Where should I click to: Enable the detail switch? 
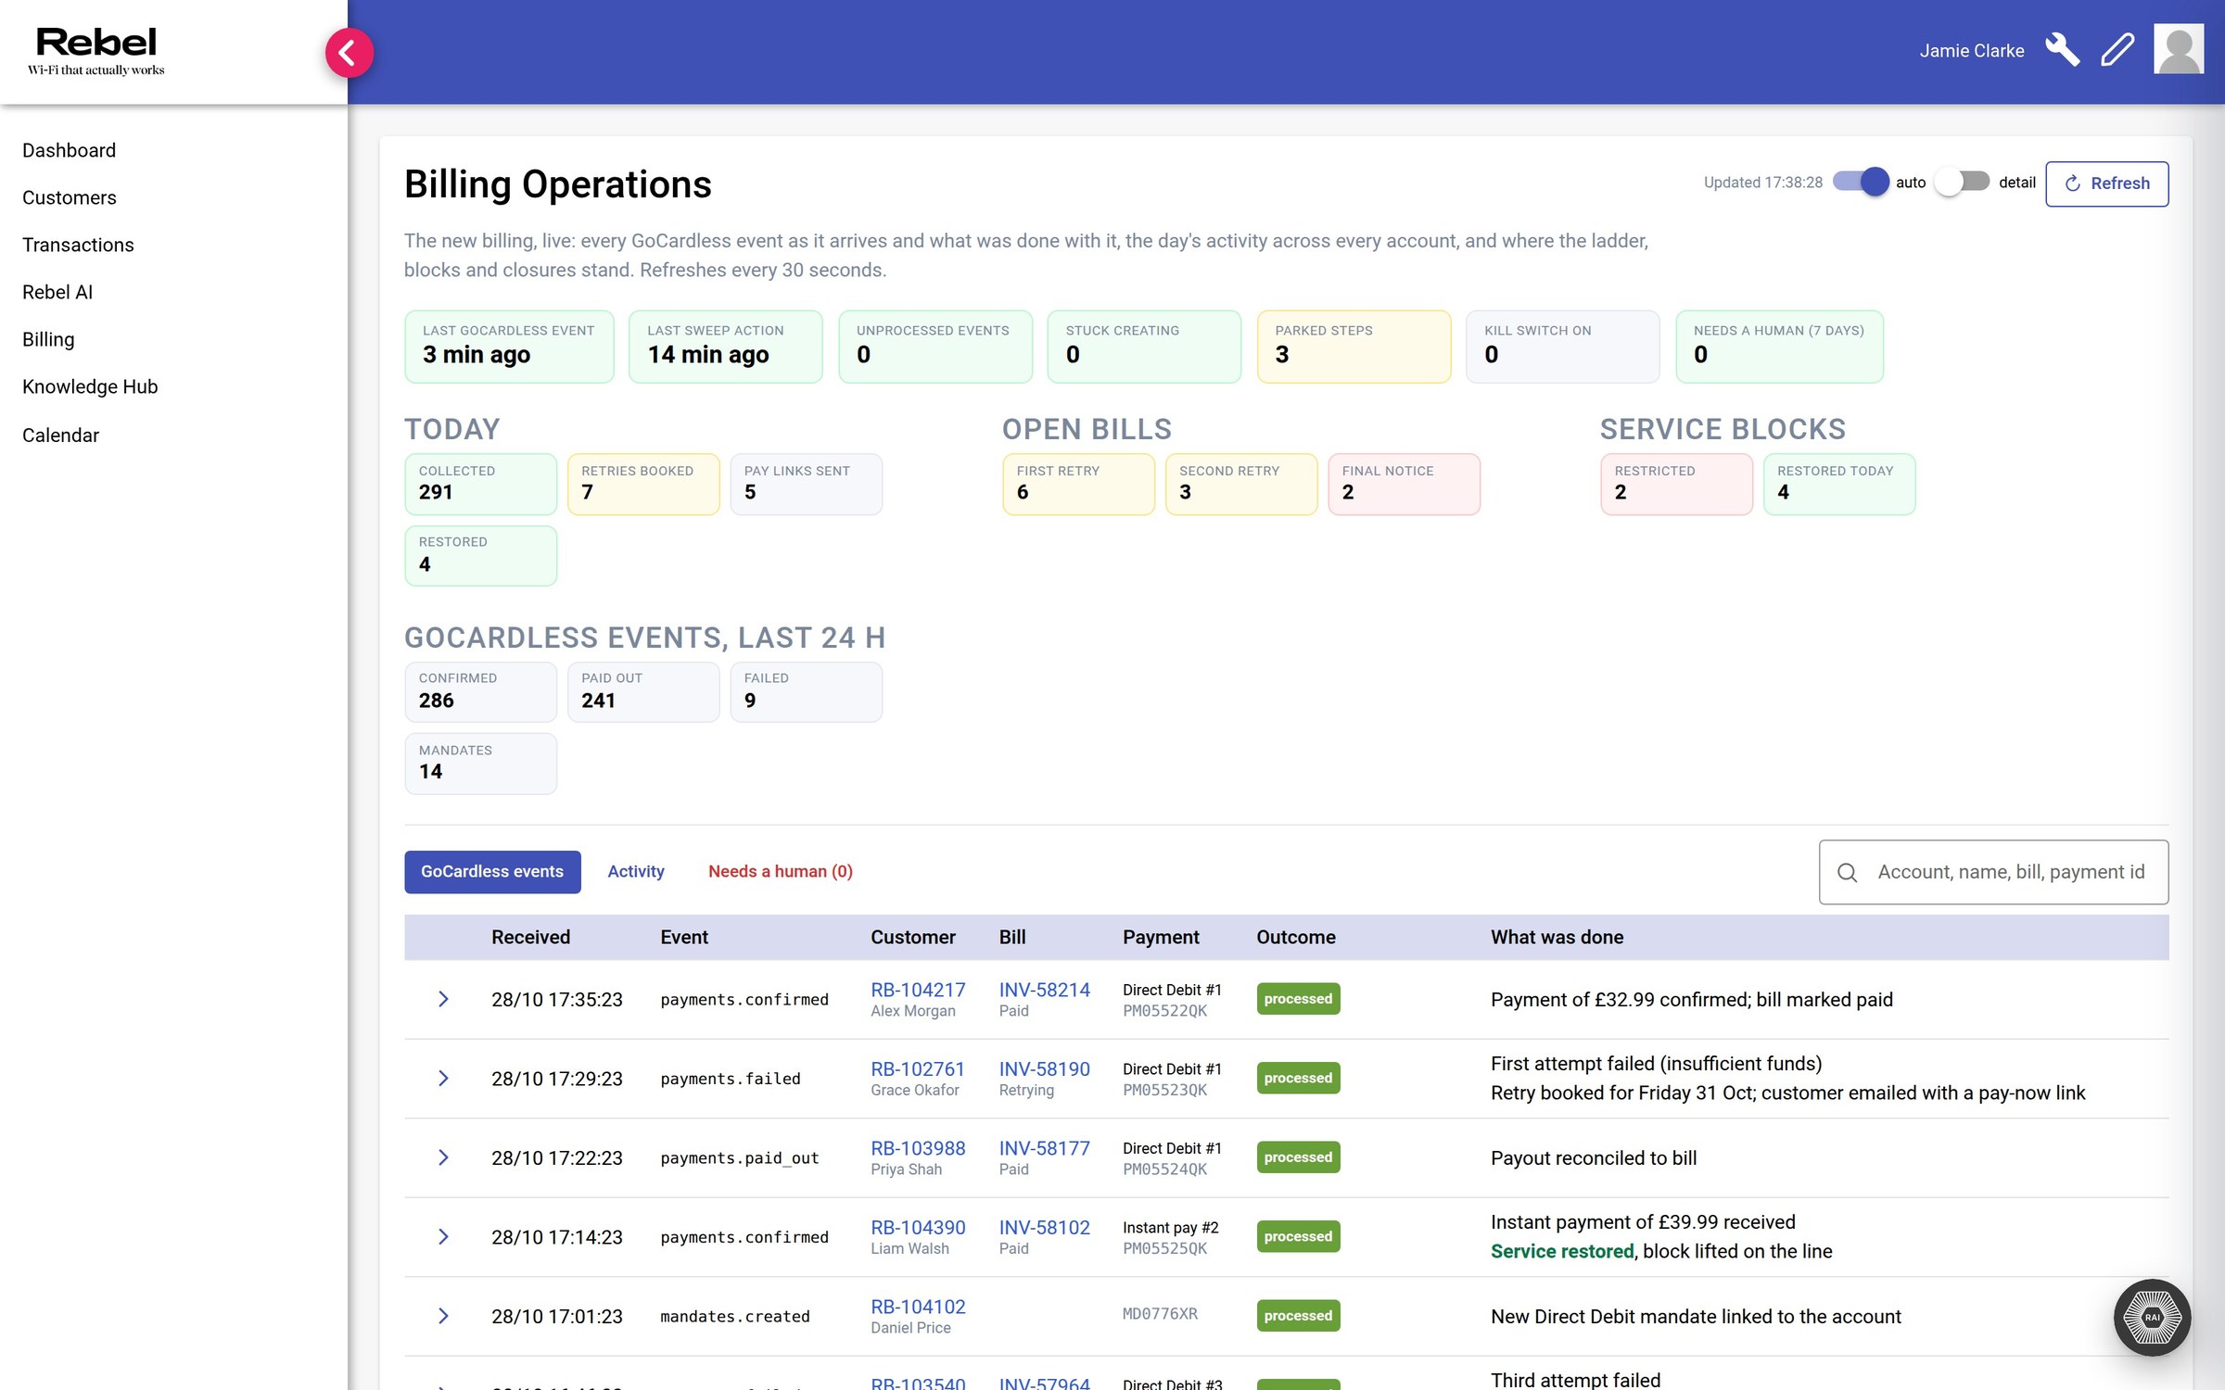[1963, 182]
